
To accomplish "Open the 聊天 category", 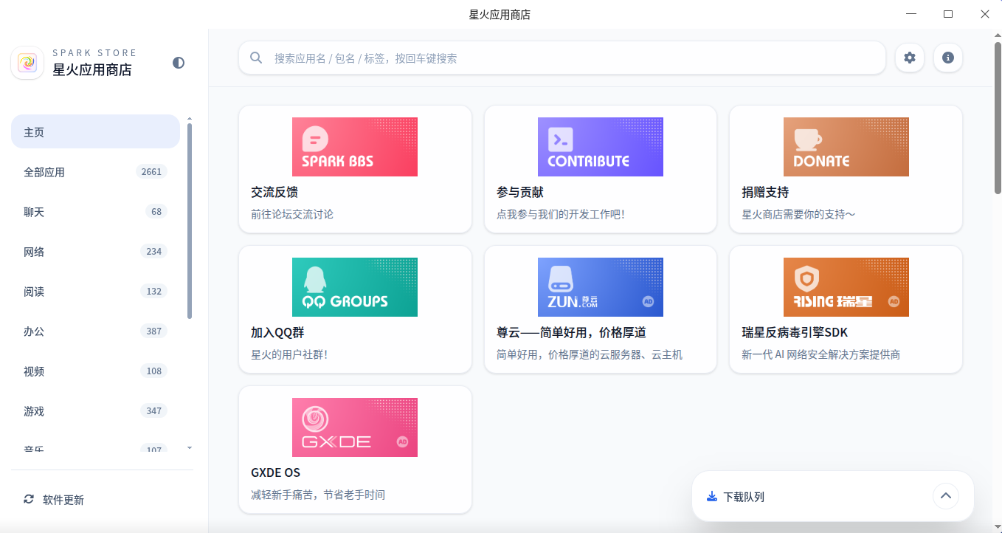I will (x=95, y=212).
